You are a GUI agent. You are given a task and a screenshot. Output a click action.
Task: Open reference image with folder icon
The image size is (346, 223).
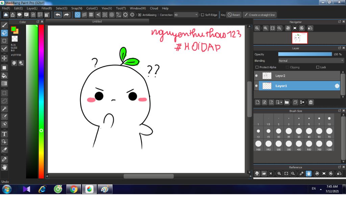[x=264, y=173]
